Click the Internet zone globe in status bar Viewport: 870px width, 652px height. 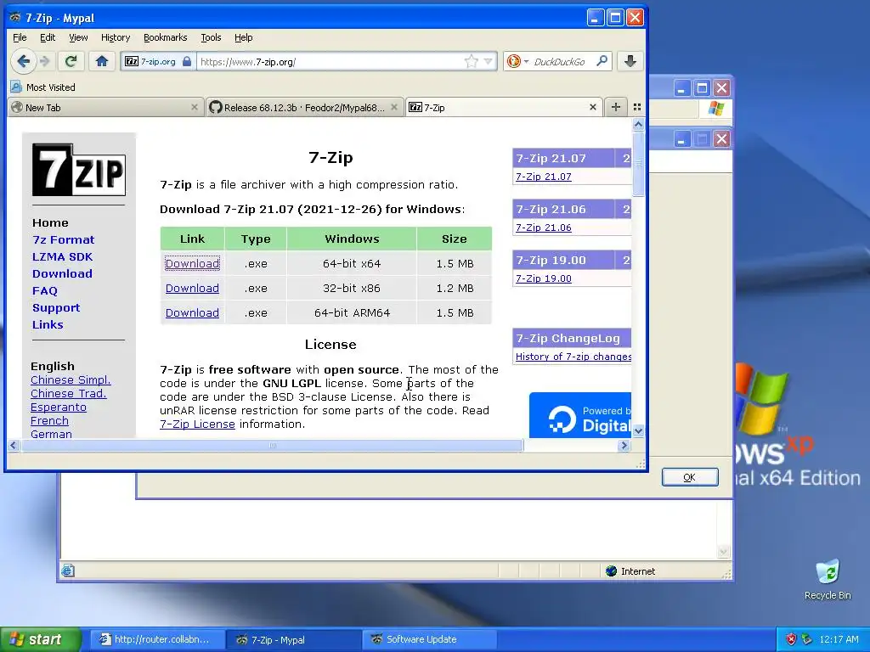(x=611, y=571)
